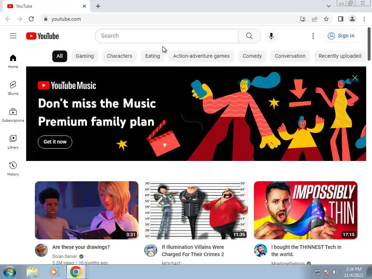Image resolution: width=372 pixels, height=279 pixels.
Task: Click the magnifier search button
Action: 249,36
